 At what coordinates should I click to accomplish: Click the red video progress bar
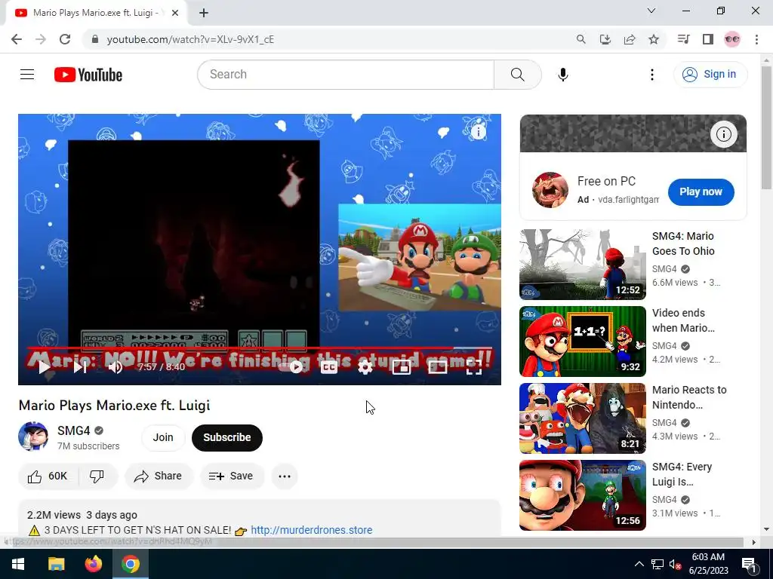[260, 348]
